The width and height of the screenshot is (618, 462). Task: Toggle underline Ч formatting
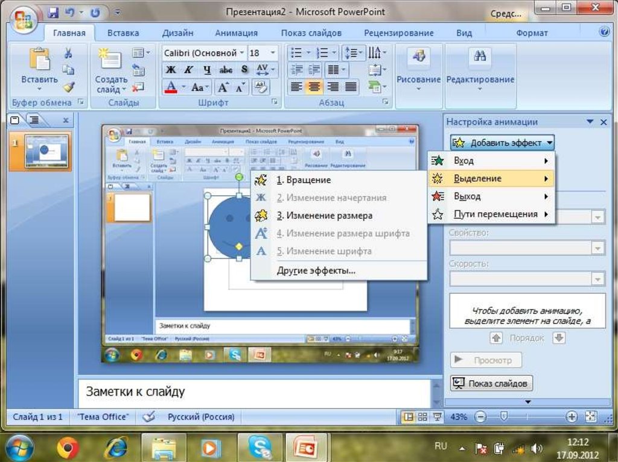click(x=207, y=70)
